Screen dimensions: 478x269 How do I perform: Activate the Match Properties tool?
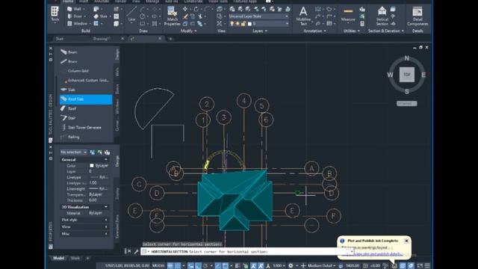[172, 16]
